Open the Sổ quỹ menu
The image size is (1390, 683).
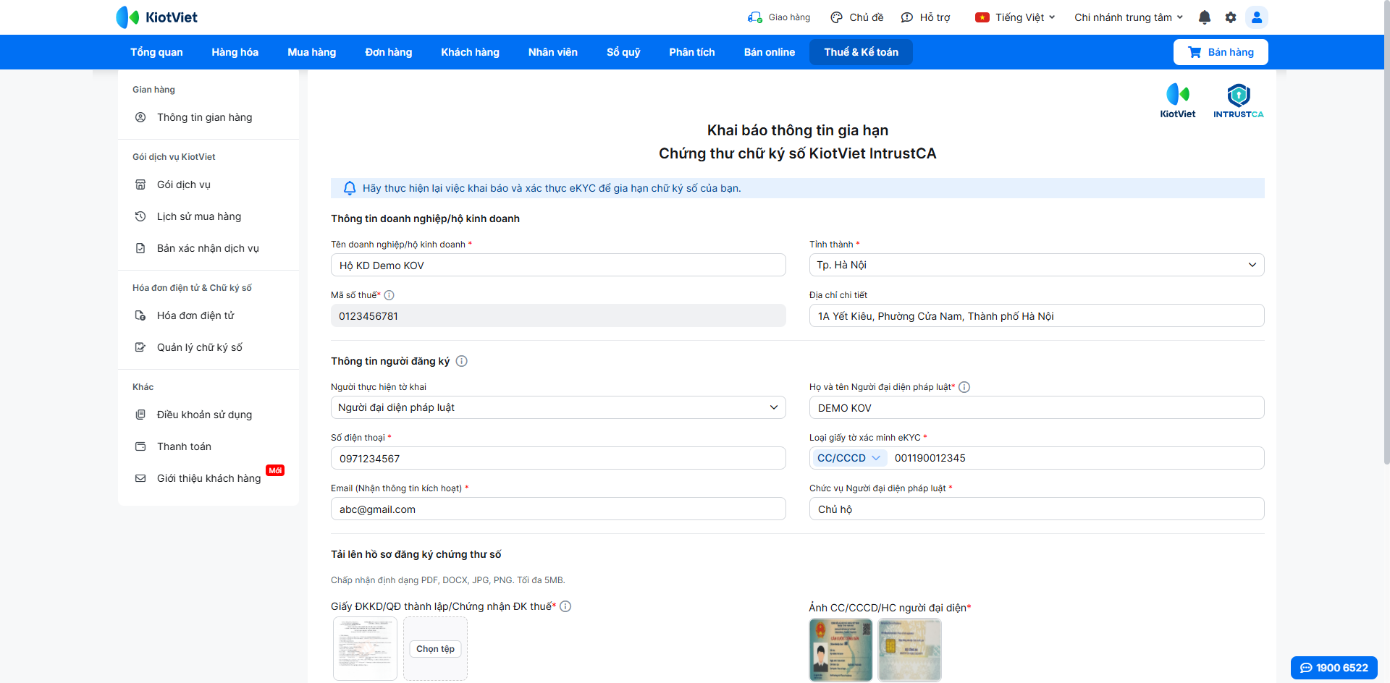click(x=623, y=52)
